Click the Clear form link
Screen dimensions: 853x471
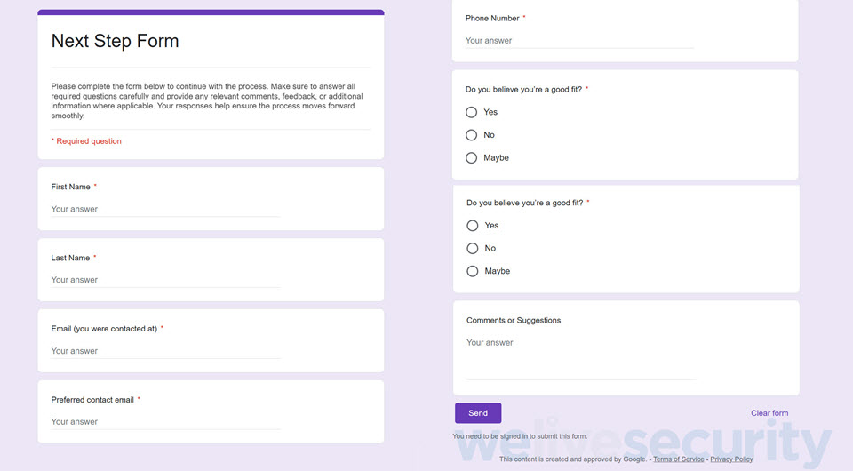tap(769, 413)
